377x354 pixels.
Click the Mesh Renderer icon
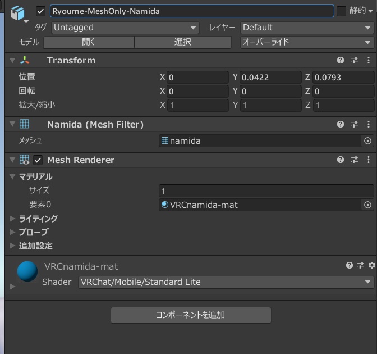[24, 160]
